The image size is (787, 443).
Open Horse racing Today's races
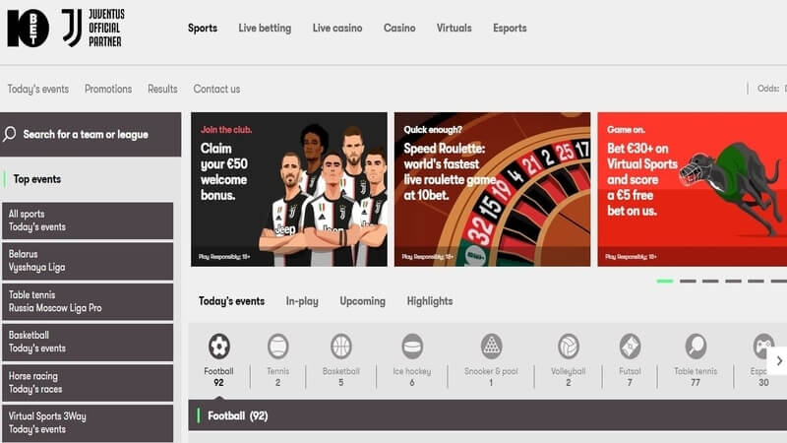coord(88,383)
